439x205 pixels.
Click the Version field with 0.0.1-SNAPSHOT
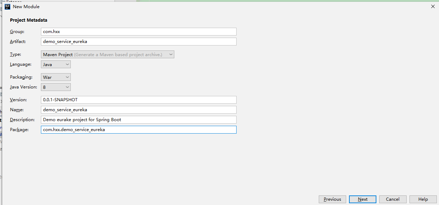coord(139,100)
